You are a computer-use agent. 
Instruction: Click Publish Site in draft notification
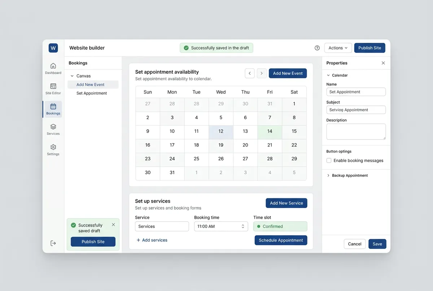[x=93, y=242]
